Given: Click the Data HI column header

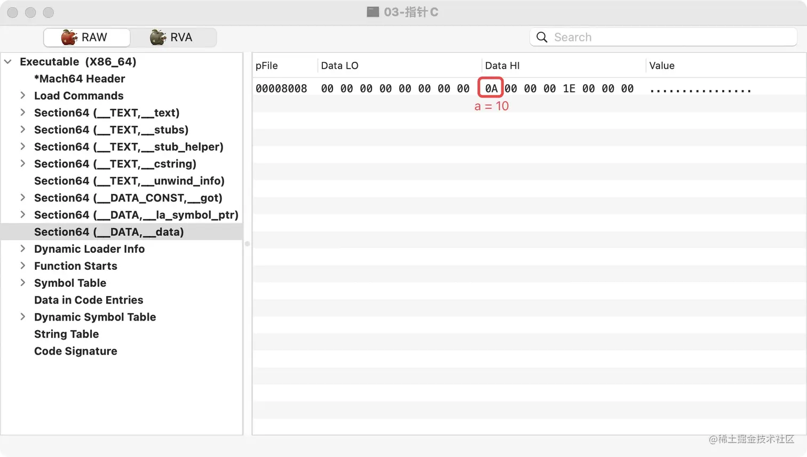Looking at the screenshot, I should (563, 66).
